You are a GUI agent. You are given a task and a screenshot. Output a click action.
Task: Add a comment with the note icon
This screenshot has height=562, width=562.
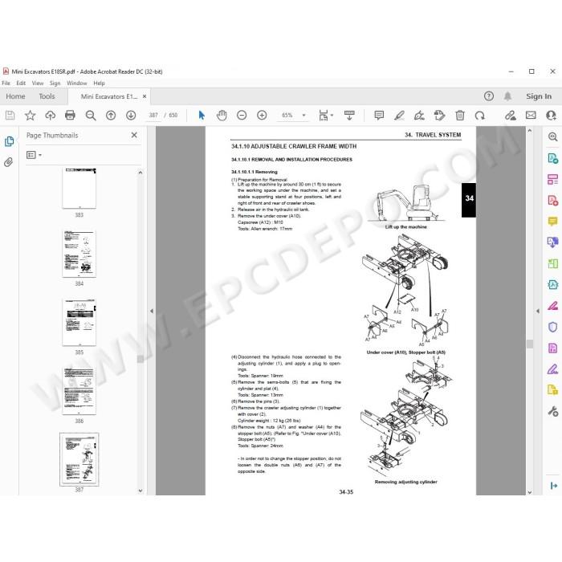point(379,115)
